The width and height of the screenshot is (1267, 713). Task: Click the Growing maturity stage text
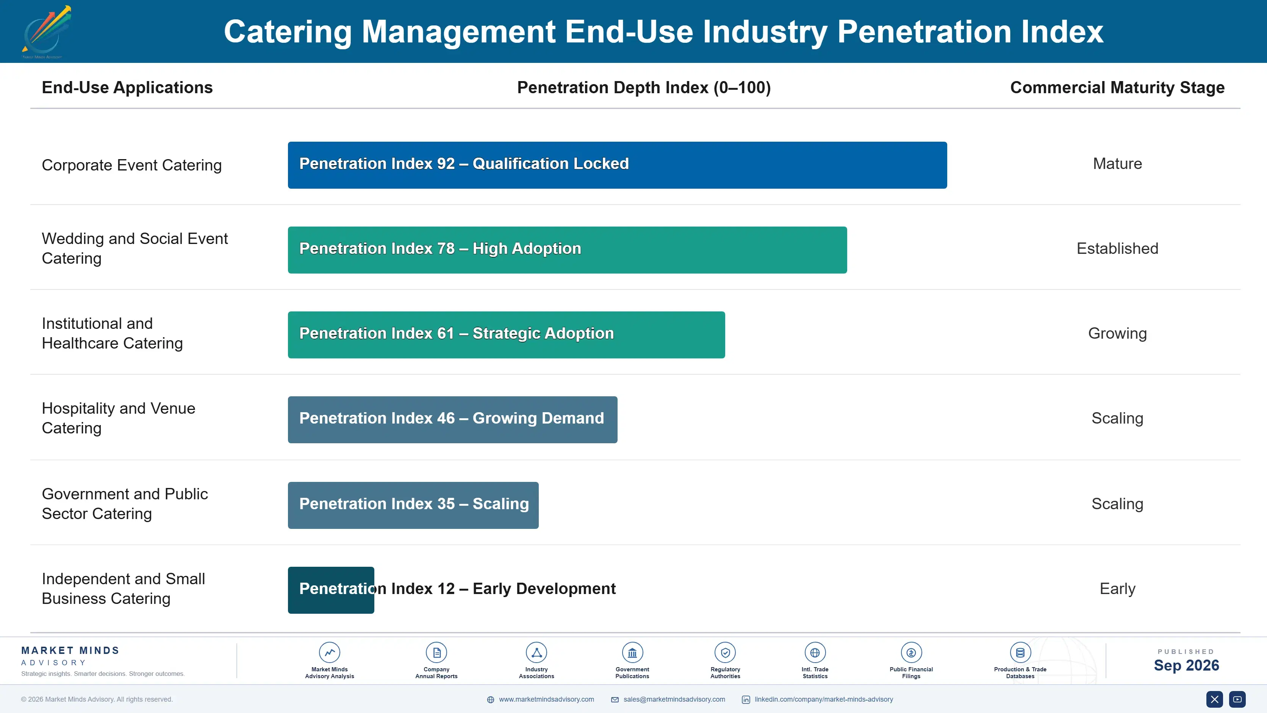1117,333
